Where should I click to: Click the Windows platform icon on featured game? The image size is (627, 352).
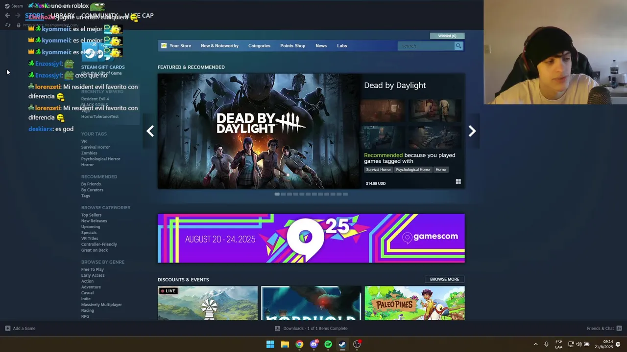(458, 181)
